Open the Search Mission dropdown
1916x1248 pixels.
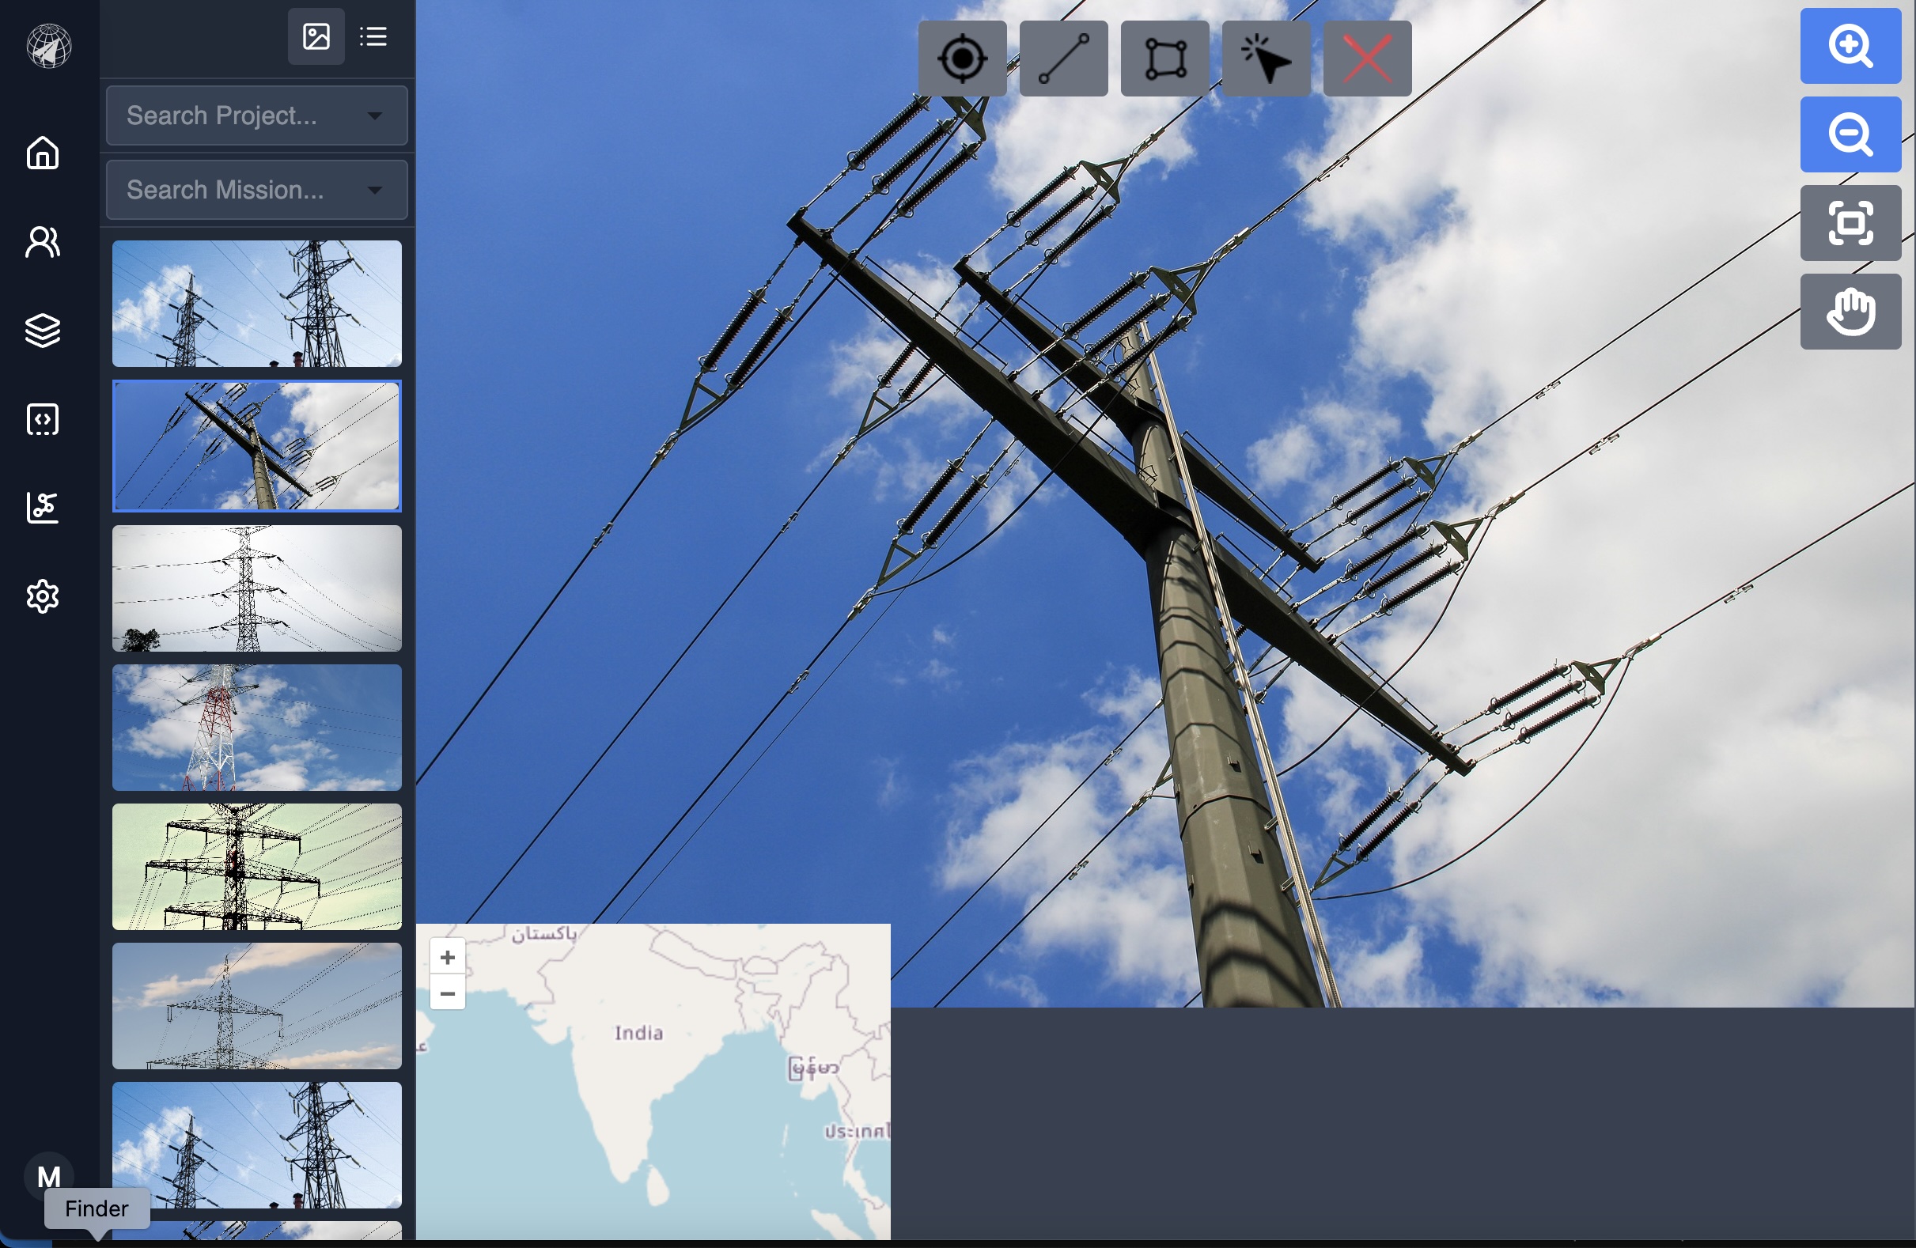click(257, 190)
